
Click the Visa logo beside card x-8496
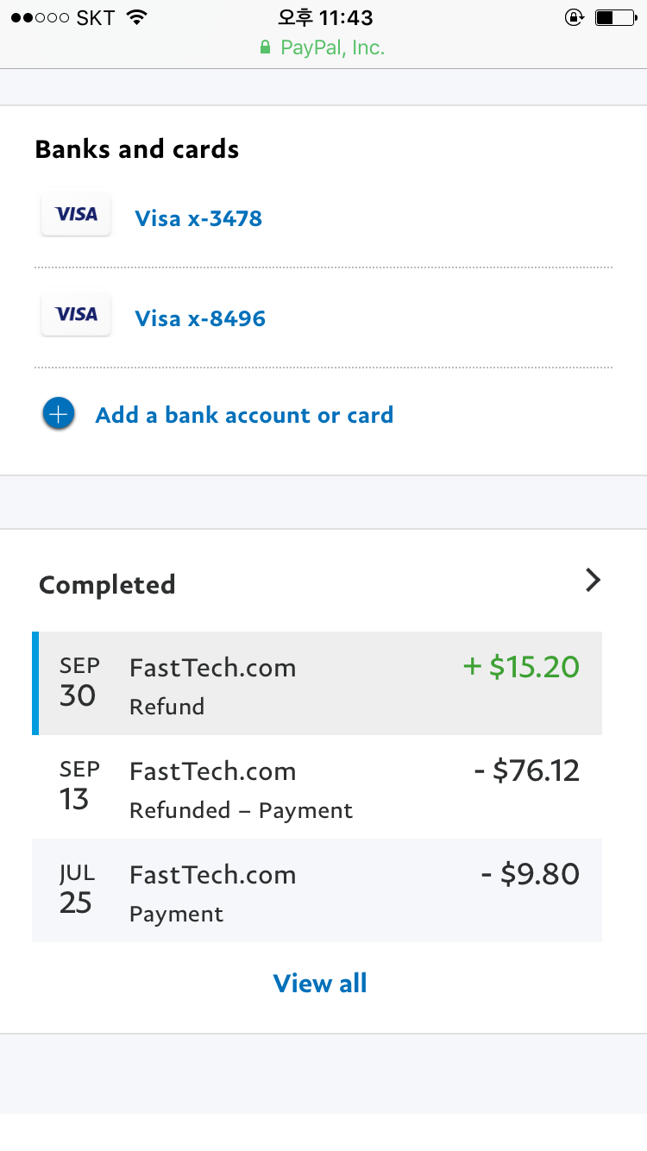click(76, 315)
